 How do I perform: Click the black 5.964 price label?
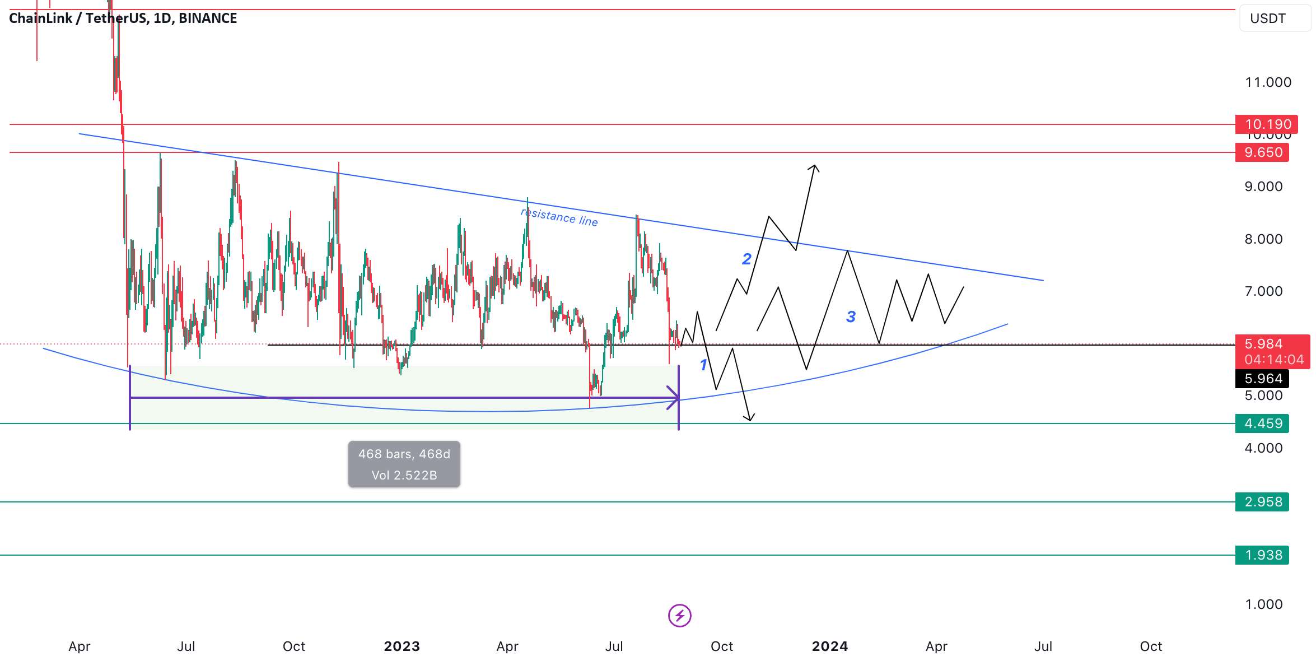click(x=1262, y=379)
